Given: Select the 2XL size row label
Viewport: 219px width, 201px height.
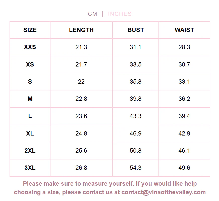Looking at the screenshot, I should pyautogui.click(x=30, y=151).
